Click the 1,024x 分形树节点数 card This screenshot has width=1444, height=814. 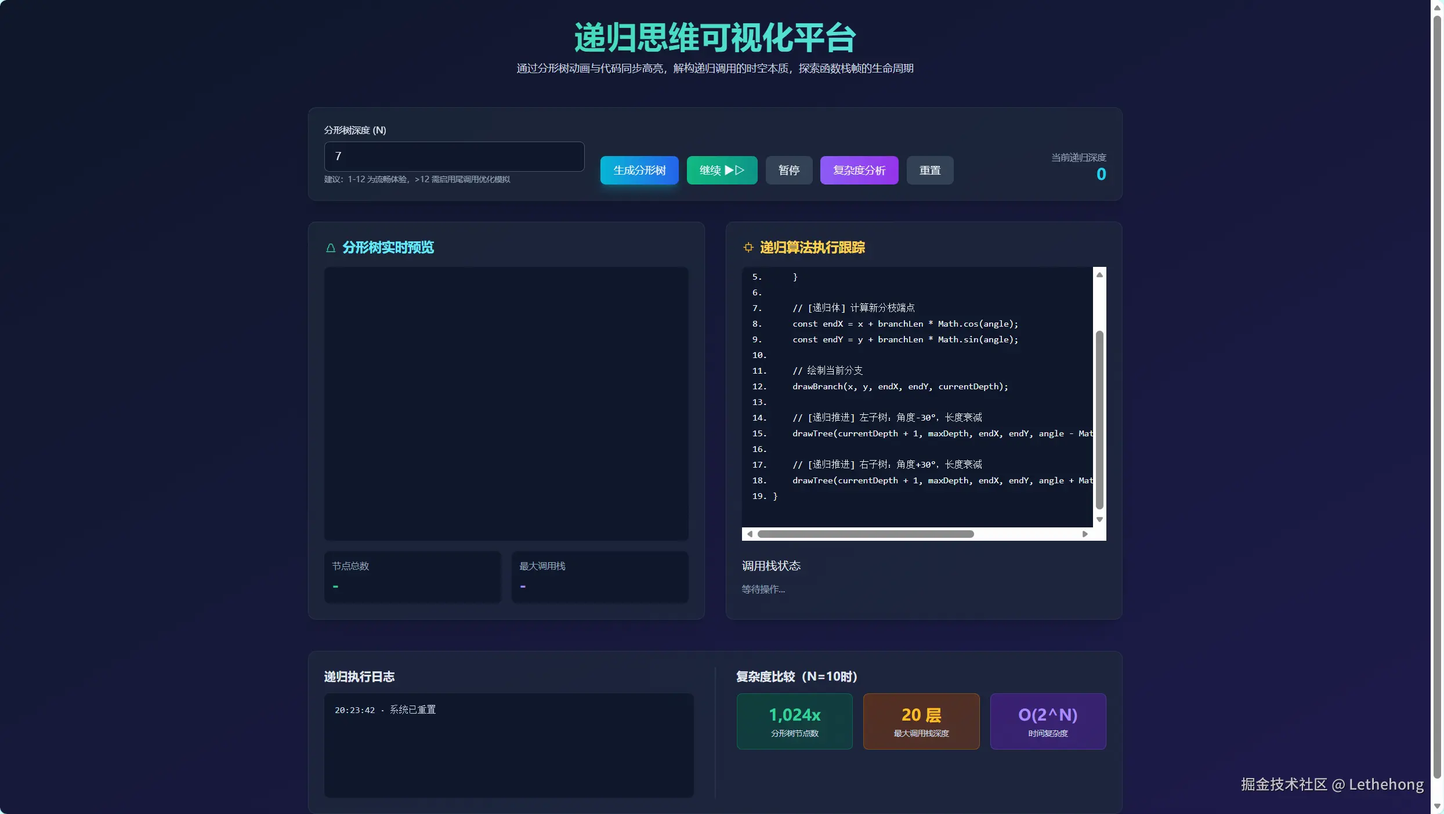click(794, 721)
